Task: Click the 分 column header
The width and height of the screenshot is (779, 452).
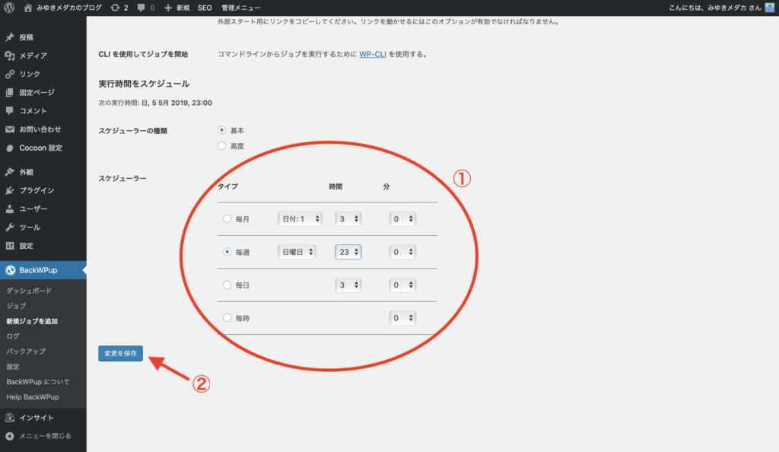Action: 386,186
